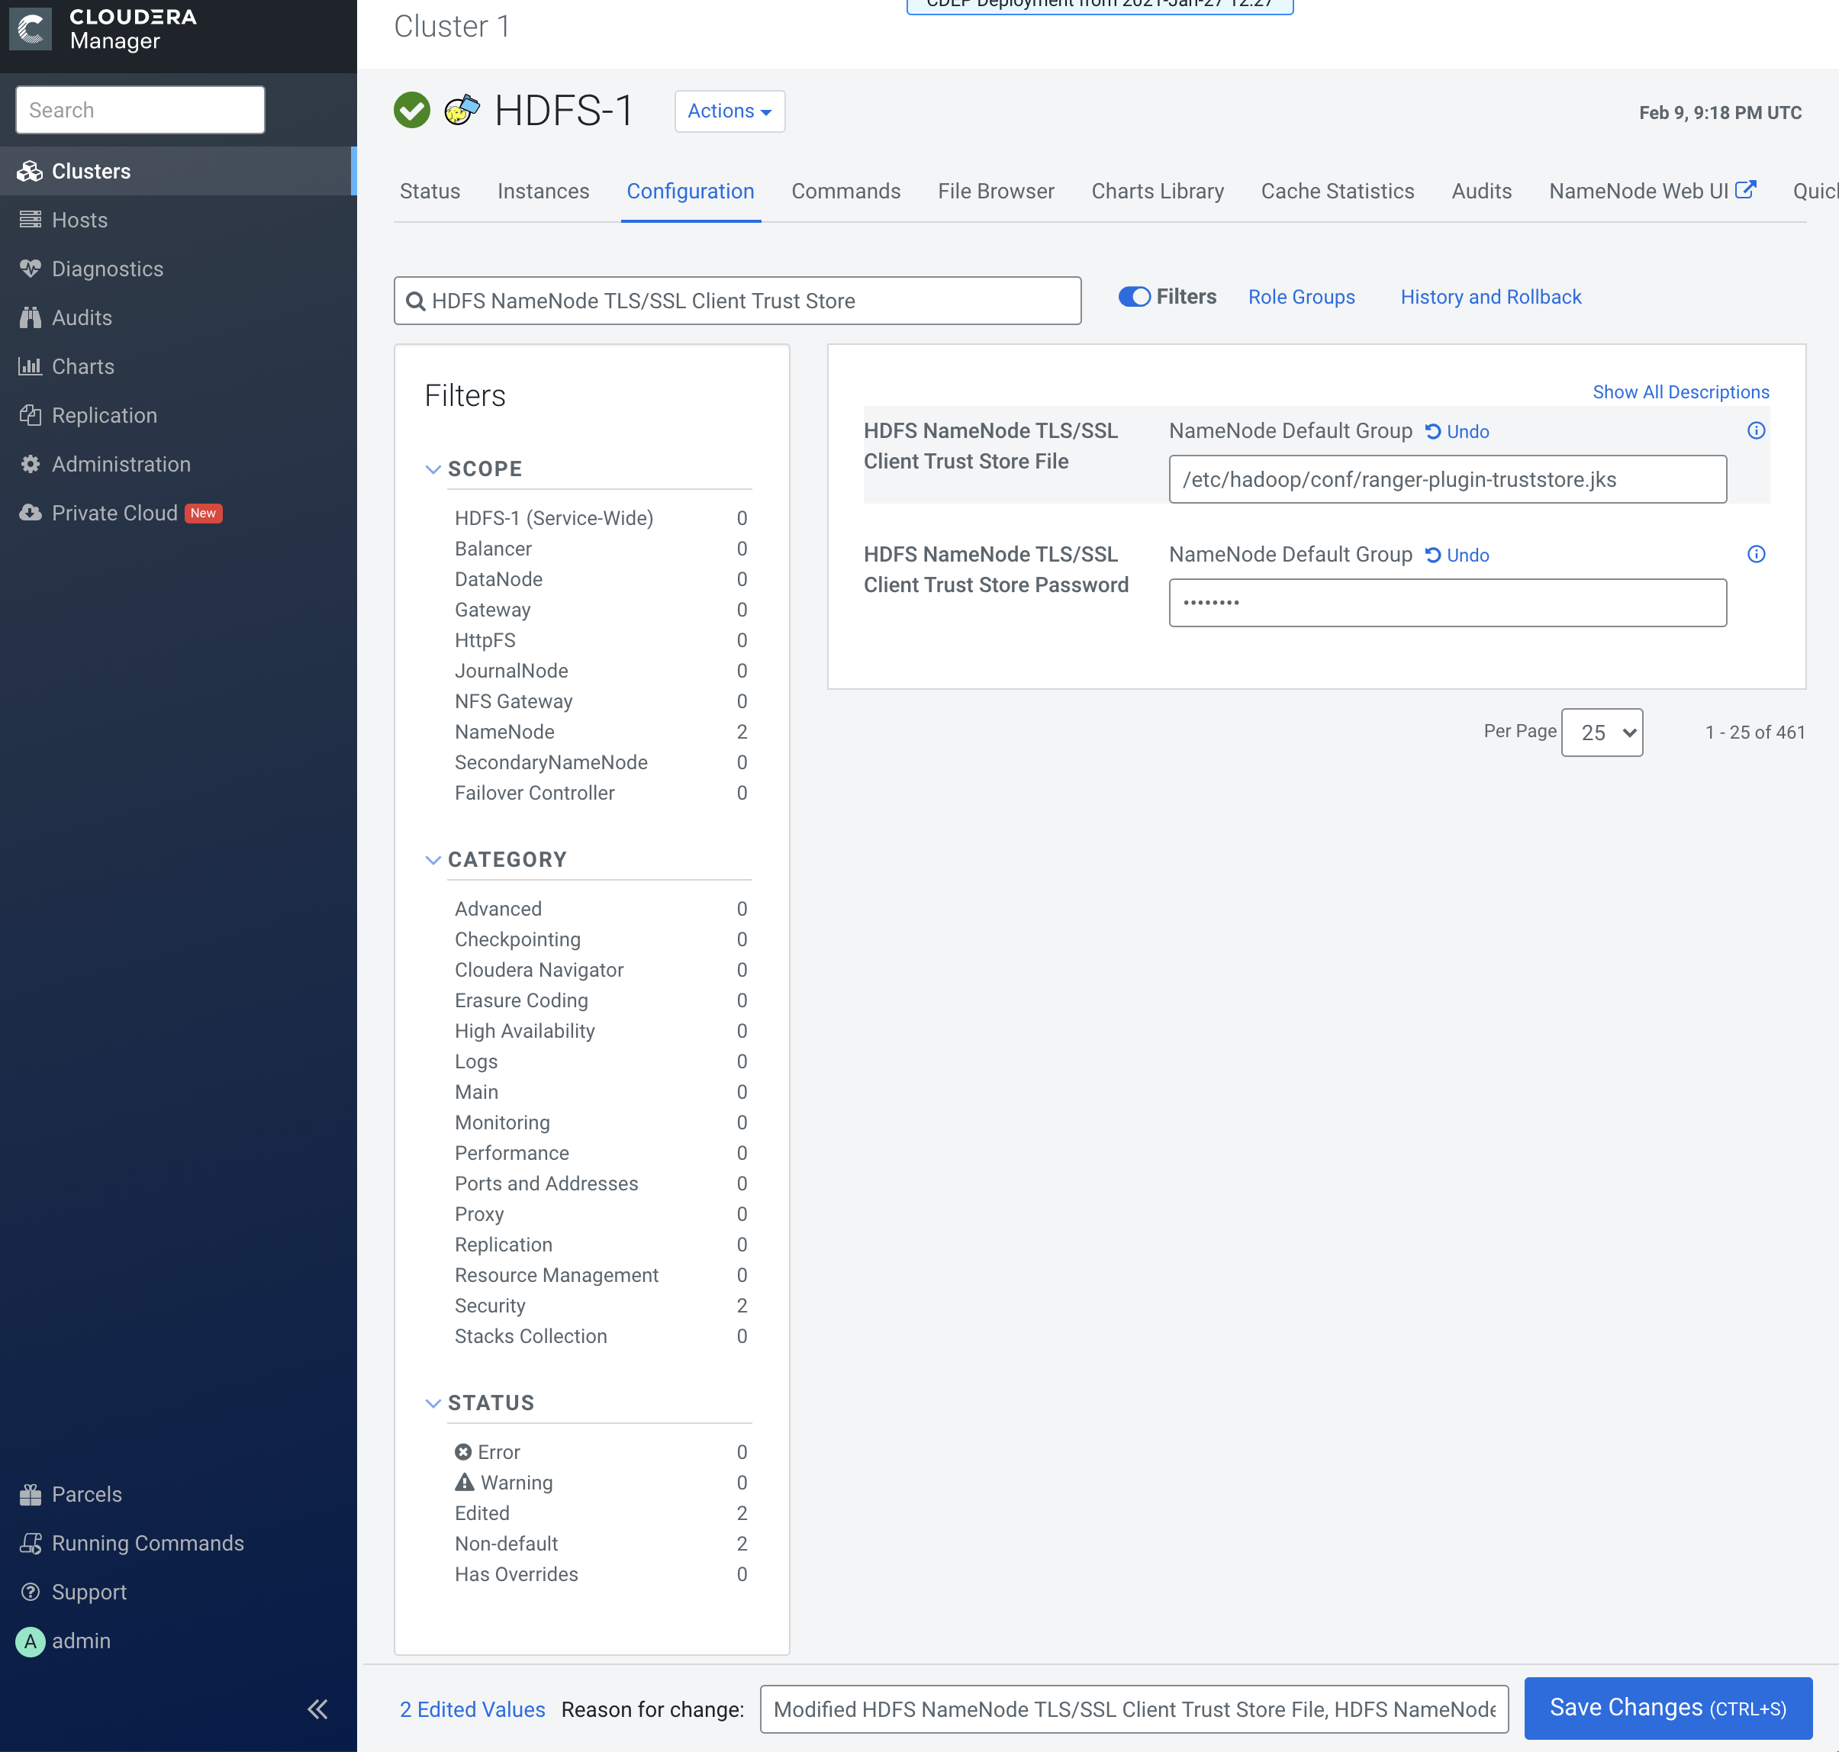Screen dimensions: 1839x1752
Task: Click the Trust Store File path field
Action: pos(1448,479)
